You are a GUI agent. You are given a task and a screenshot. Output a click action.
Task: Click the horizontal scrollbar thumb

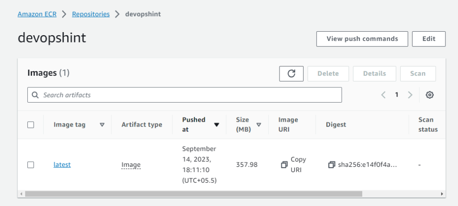[194, 194]
